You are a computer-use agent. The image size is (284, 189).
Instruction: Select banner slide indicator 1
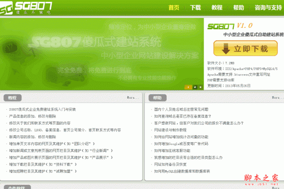(188, 87)
